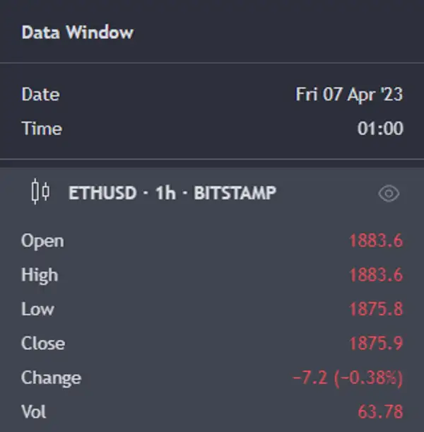This screenshot has width=424, height=432.
Task: Click the High row label
Action: [40, 275]
